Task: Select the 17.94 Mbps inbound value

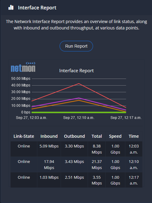Action: [x=49, y=164]
